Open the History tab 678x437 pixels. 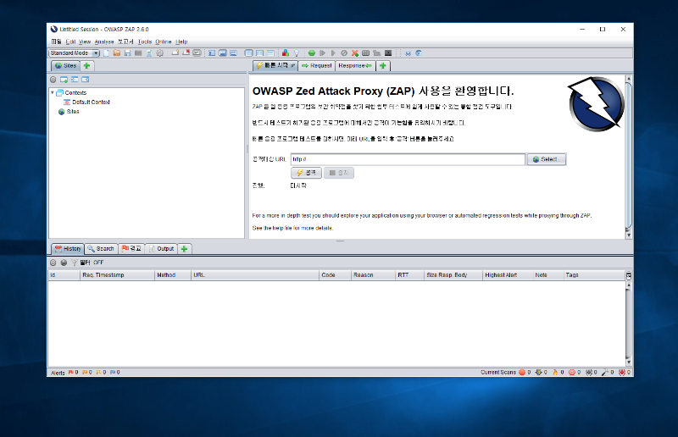pos(68,249)
